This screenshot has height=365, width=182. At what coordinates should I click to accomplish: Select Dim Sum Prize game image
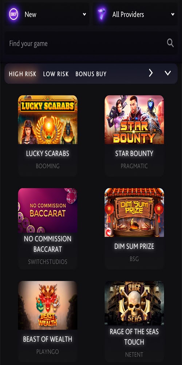coord(134,212)
